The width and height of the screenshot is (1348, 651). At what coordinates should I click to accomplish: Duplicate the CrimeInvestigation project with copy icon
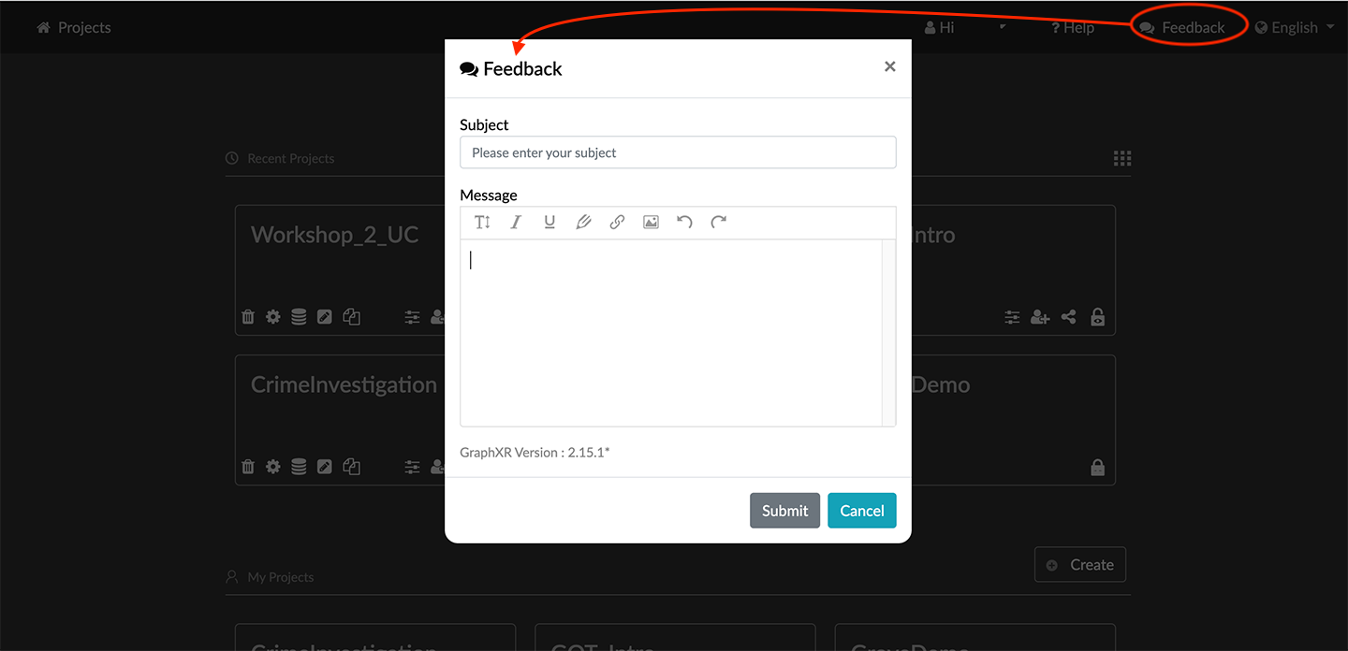tap(351, 466)
